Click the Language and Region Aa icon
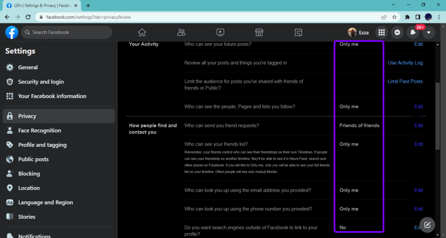 pos(10,202)
